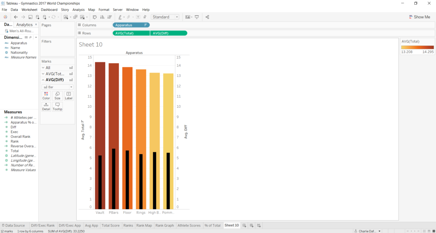Create a new worksheet from the toolbar
This screenshot has width=436, height=233.
click(x=66, y=17)
